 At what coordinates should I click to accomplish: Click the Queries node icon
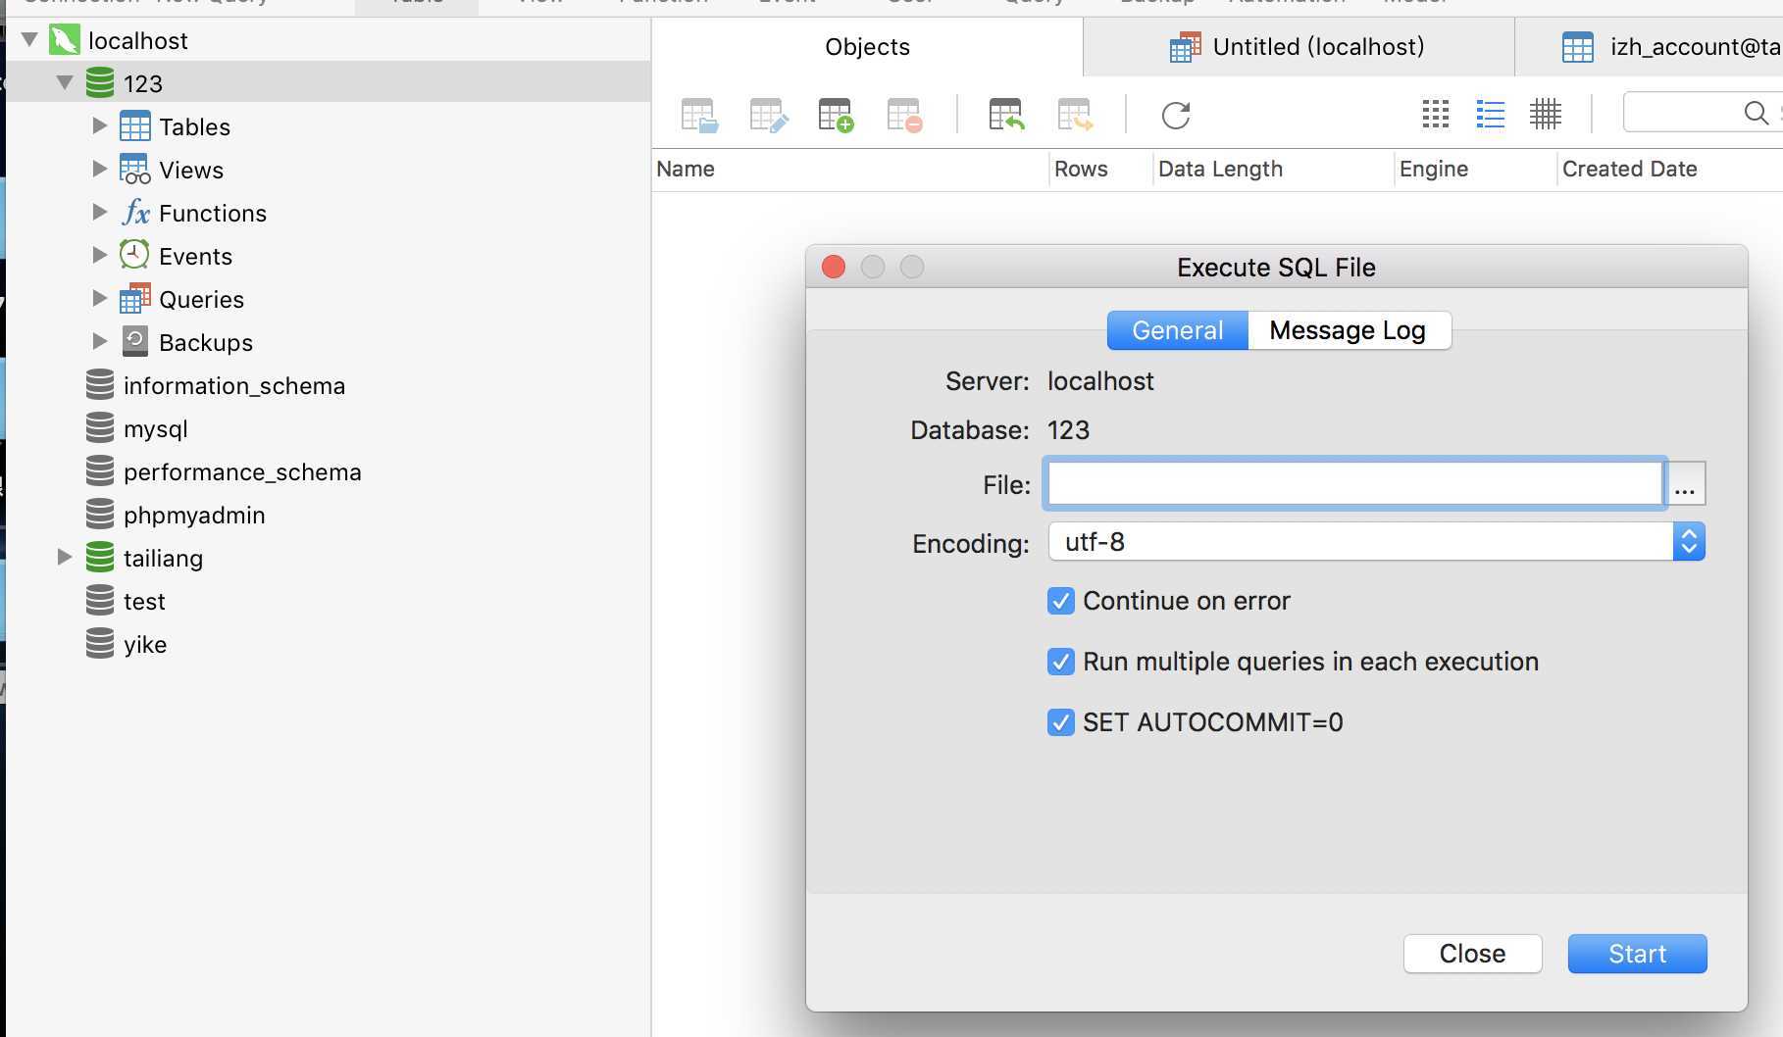pos(135,299)
